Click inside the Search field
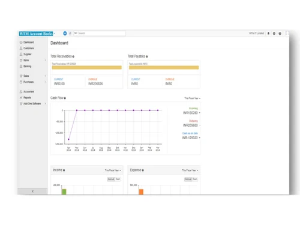Viewport: 300px width, 225px height. (x=100, y=33)
